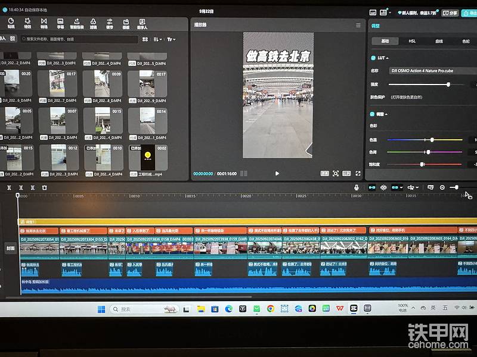This screenshot has width=477, height=357.
Task: Open the 调节 adjustment panel
Action: click(x=110, y=23)
